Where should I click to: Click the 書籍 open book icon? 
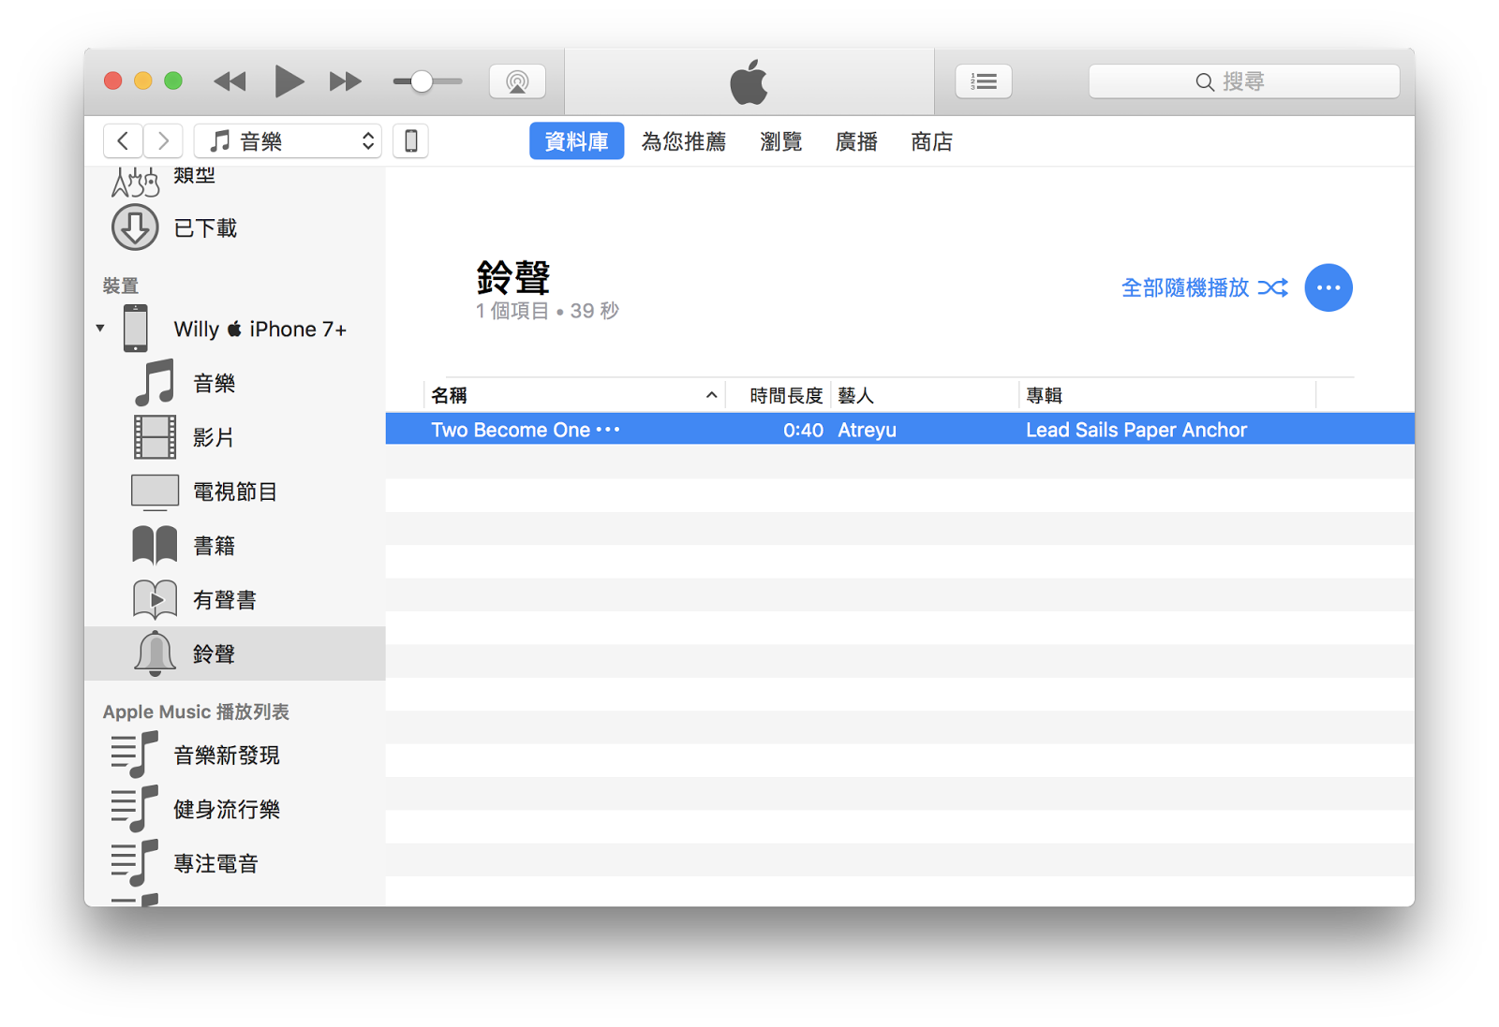coord(155,546)
